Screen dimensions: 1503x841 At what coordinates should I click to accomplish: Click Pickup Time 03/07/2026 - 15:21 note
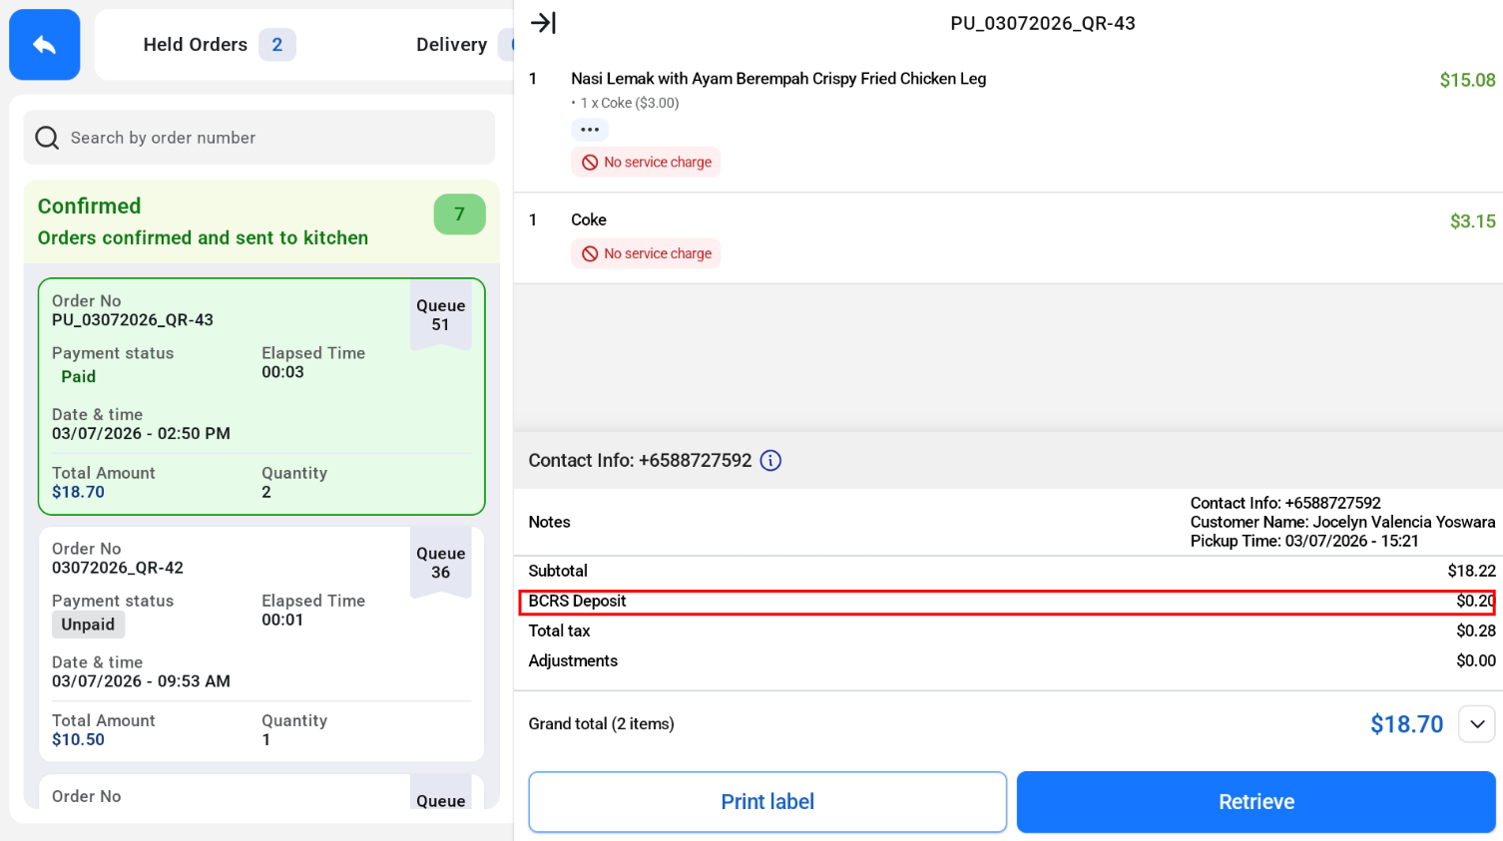pyautogui.click(x=1303, y=541)
